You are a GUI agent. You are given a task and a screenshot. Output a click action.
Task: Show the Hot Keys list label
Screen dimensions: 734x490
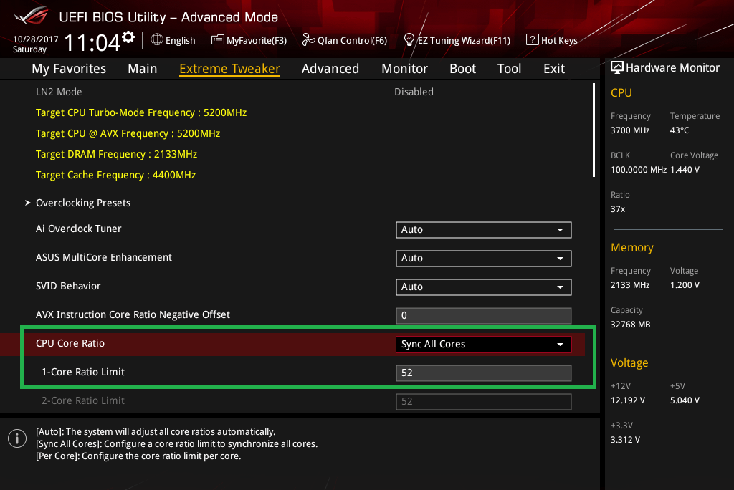[559, 41]
